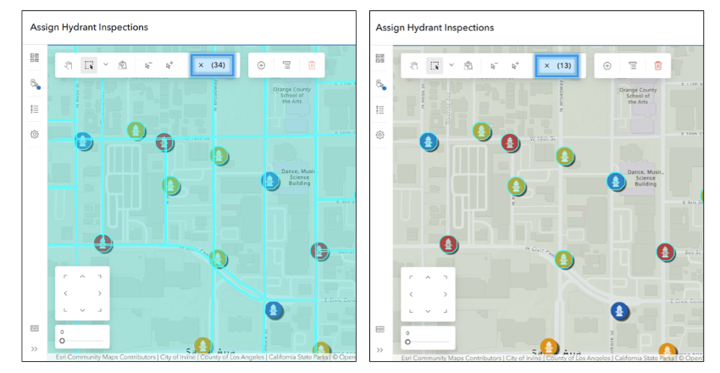Screen dimensions: 720x373
Task: Open settings gear in the (13) view sidebar
Action: [x=379, y=135]
